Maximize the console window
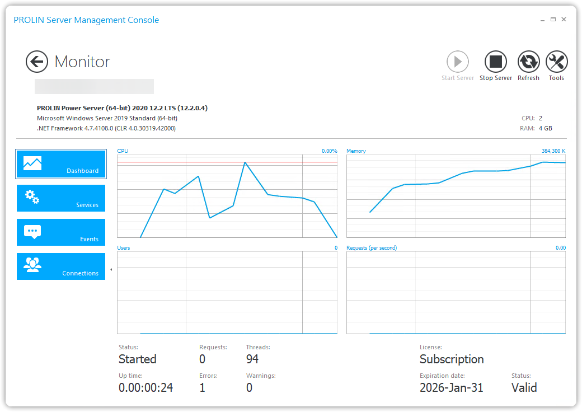Viewport: 582px width, 412px height. [x=553, y=20]
